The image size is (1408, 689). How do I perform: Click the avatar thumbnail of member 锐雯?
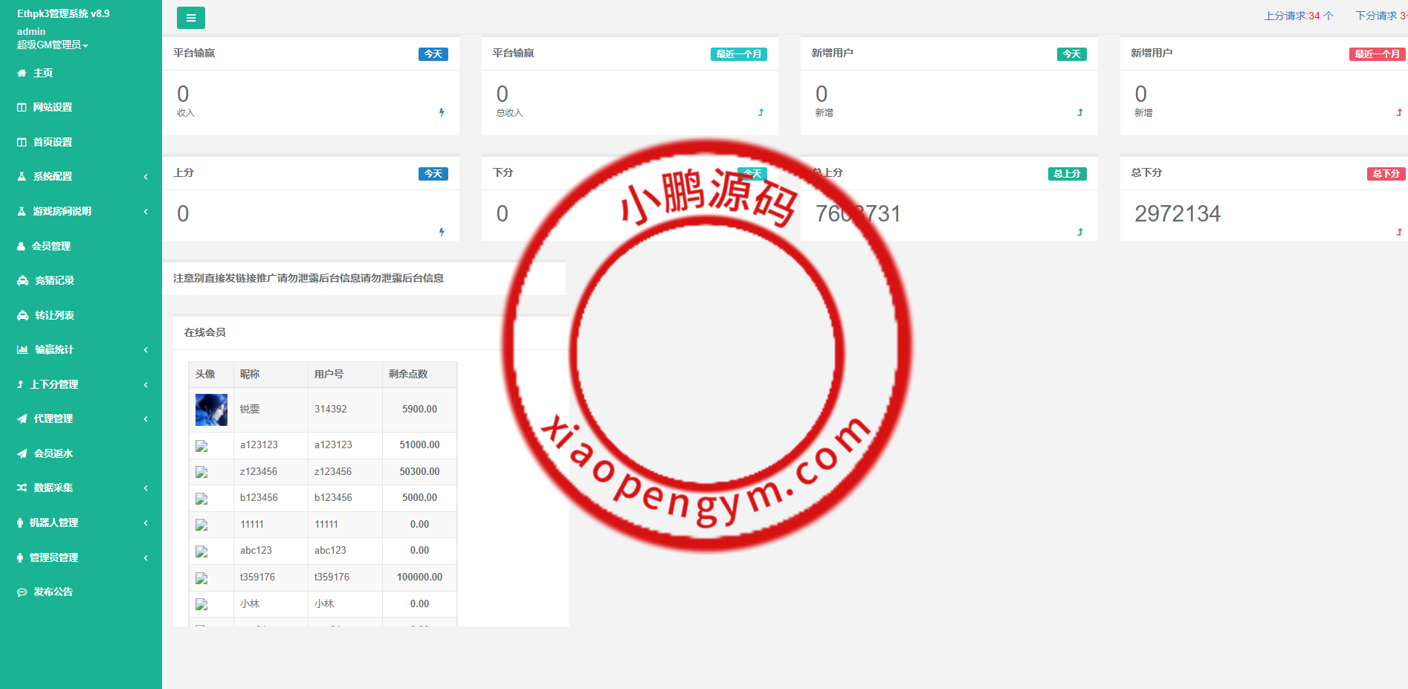point(211,410)
